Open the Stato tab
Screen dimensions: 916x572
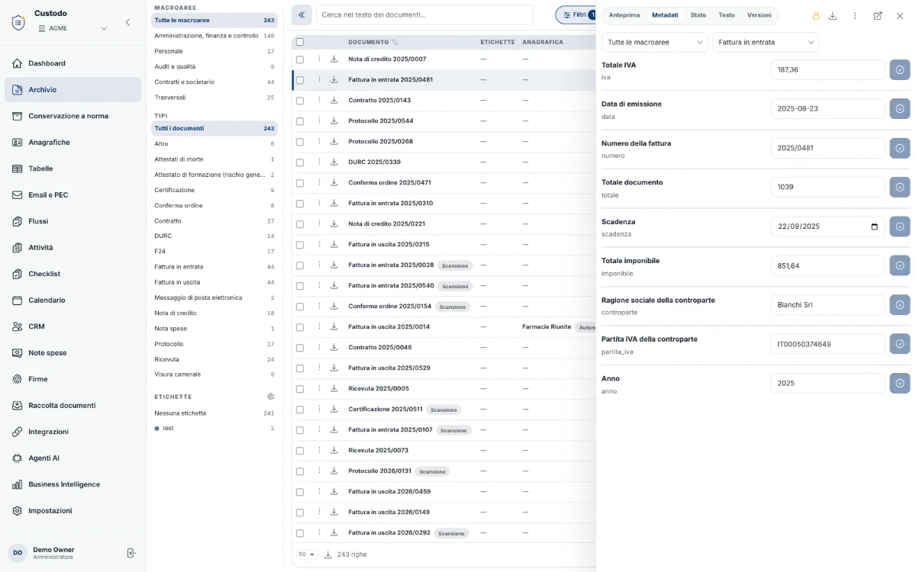pyautogui.click(x=698, y=15)
